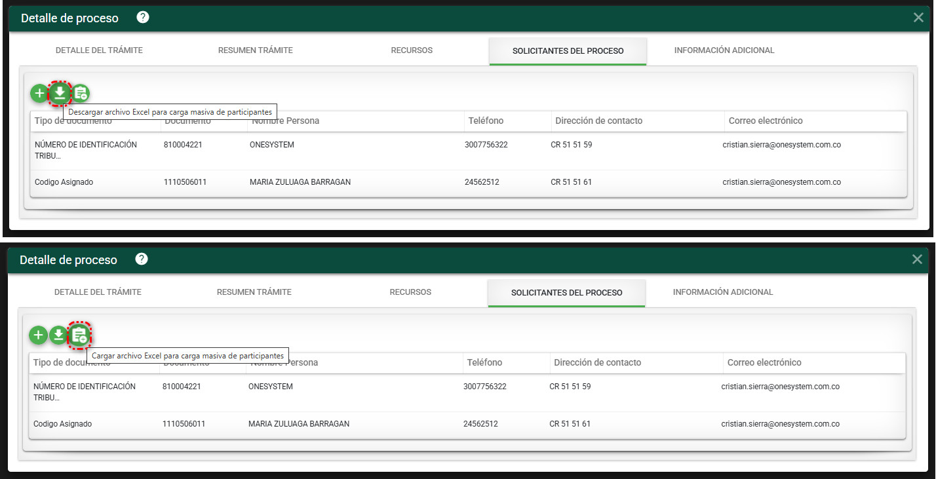This screenshot has height=479, width=936.
Task: Click Dirección de contacto header in upper table
Action: tap(598, 121)
